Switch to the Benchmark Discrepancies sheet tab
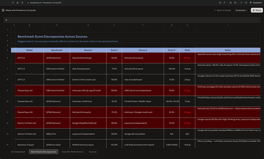264x159 pixels. coord(43,152)
